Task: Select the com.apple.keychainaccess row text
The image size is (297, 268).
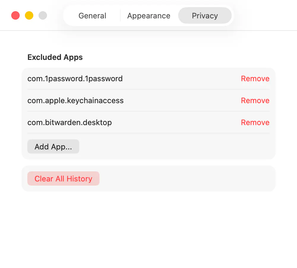Action: (x=75, y=100)
